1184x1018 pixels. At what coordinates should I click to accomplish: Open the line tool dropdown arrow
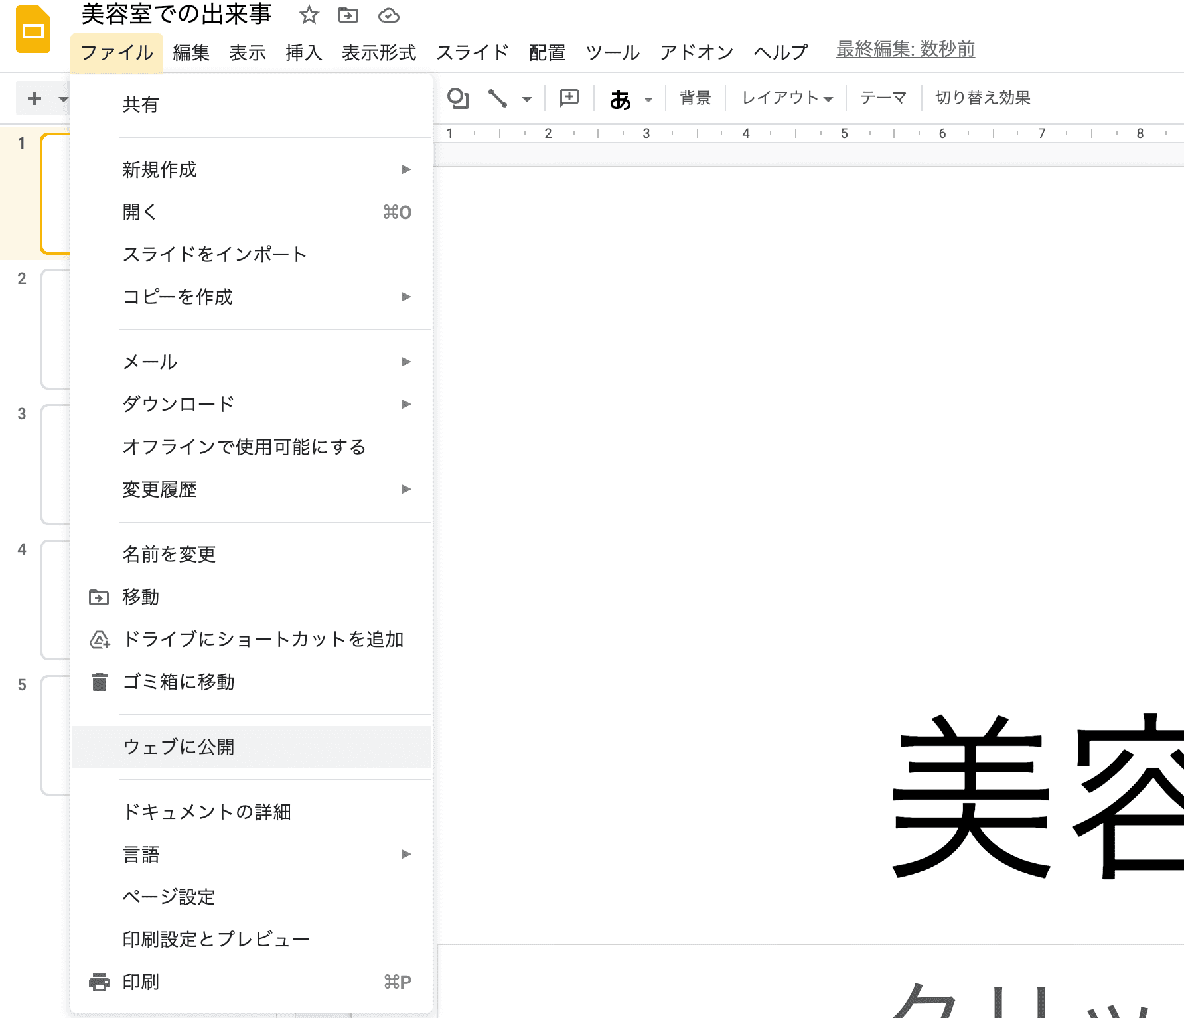(x=527, y=100)
